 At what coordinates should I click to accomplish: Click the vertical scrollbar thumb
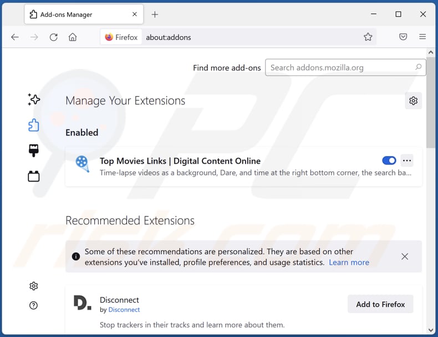tap(431, 103)
